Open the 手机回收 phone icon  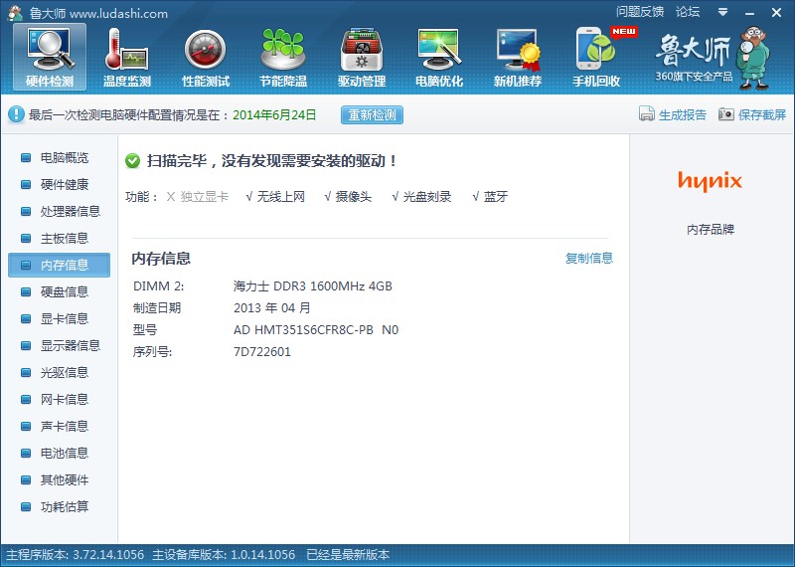pyautogui.click(x=596, y=58)
